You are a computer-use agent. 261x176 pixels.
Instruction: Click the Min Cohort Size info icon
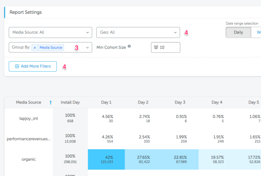point(129,46)
